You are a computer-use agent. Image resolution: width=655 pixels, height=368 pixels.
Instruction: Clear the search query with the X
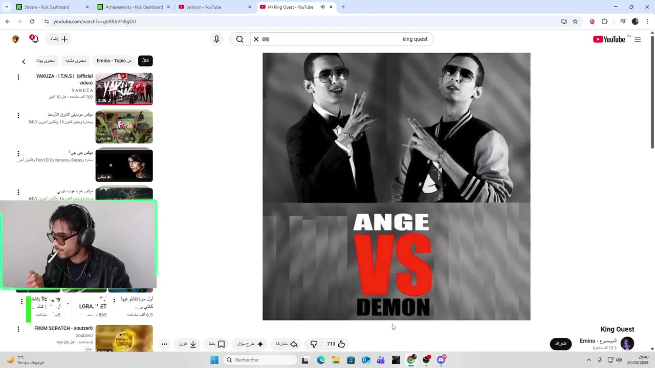pos(256,39)
